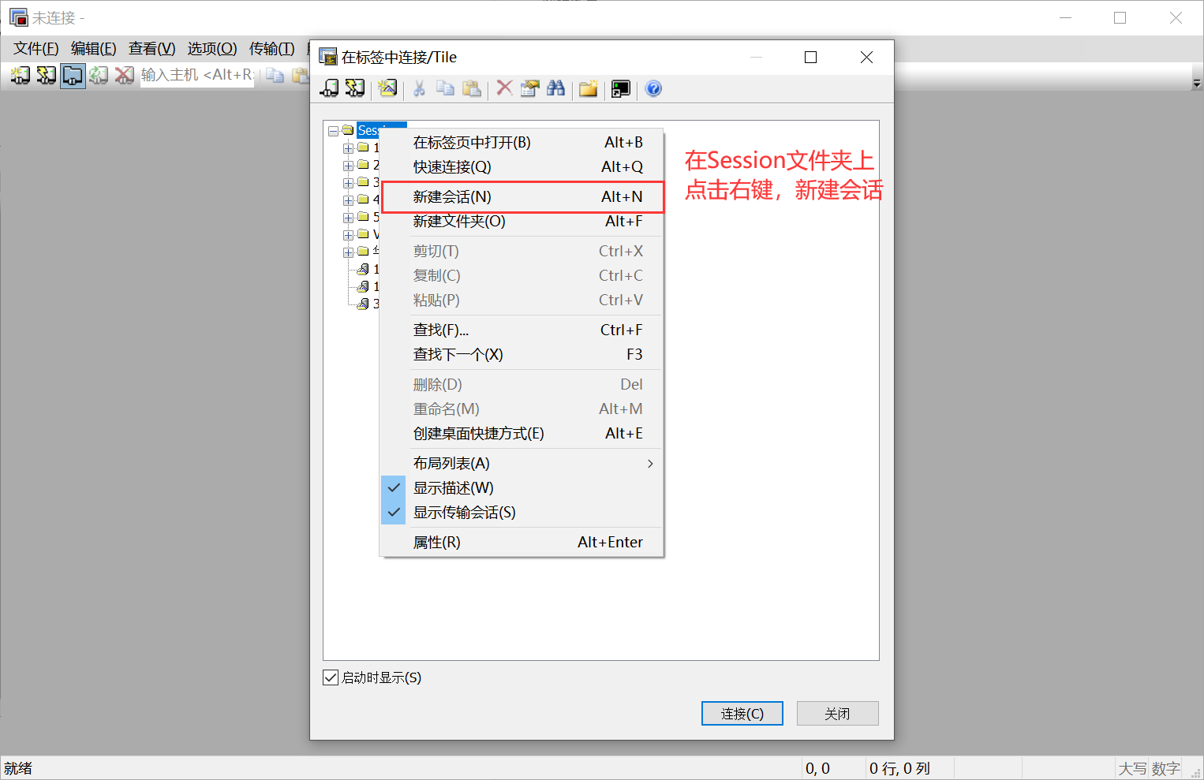
Task: Open the main toolbar overflow arrow at the right end
Action: [1196, 82]
